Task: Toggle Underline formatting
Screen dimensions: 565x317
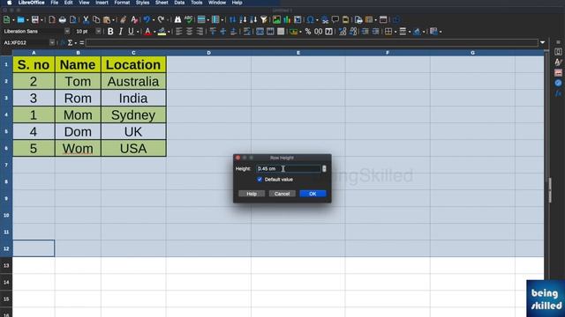Action: click(131, 32)
